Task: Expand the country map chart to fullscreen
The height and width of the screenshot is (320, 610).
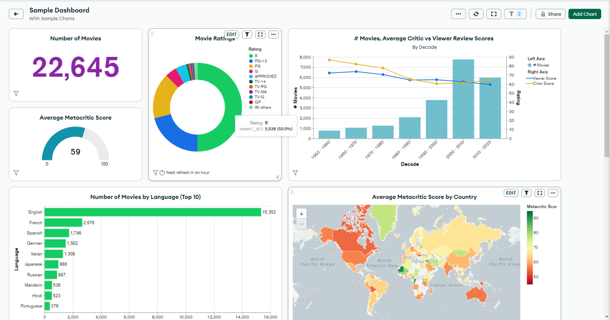Action: coord(539,193)
